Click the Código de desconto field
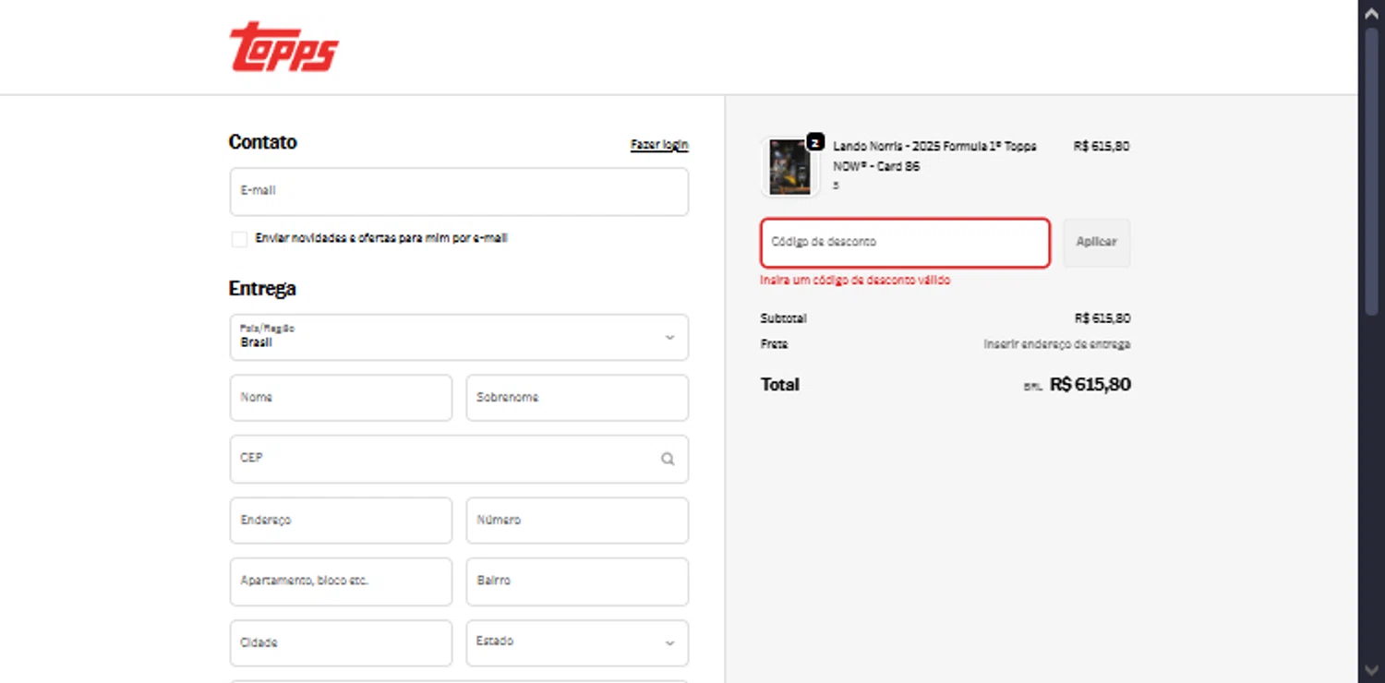This screenshot has width=1385, height=683. 905,243
